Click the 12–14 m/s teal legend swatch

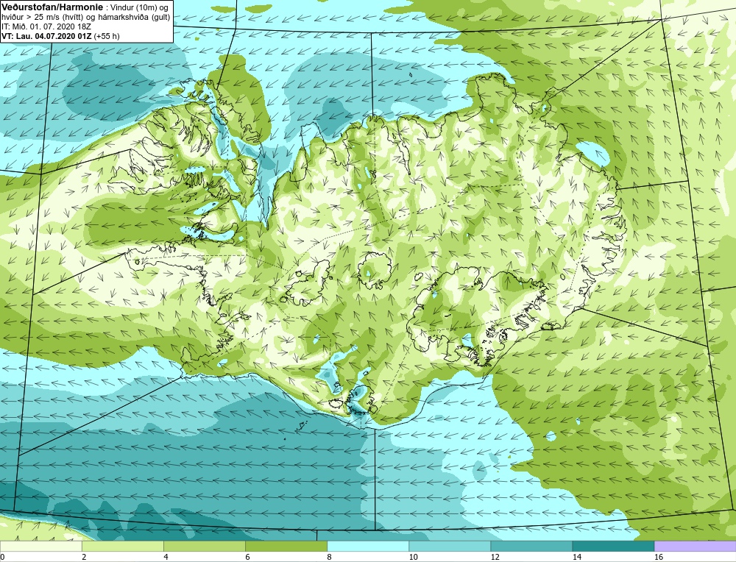pos(531,547)
